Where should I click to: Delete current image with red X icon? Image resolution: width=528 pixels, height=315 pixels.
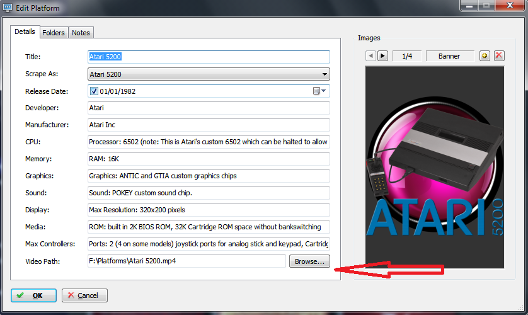tap(499, 55)
